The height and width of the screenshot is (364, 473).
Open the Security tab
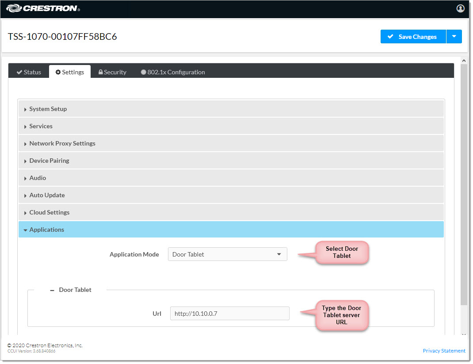click(x=112, y=72)
